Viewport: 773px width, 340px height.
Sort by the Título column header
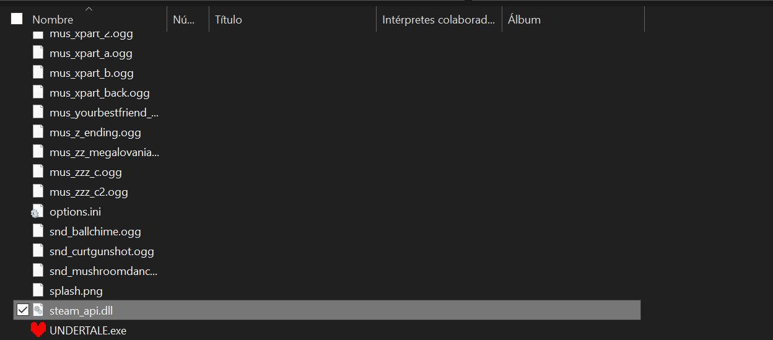point(229,20)
